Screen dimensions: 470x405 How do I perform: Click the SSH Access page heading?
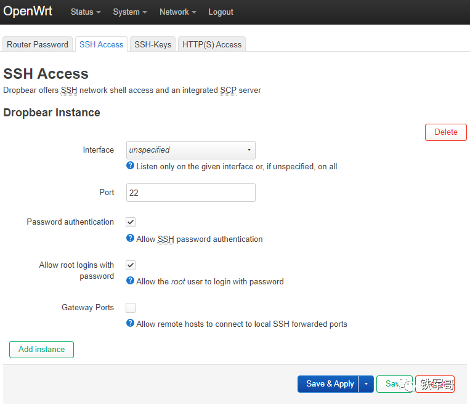46,74
